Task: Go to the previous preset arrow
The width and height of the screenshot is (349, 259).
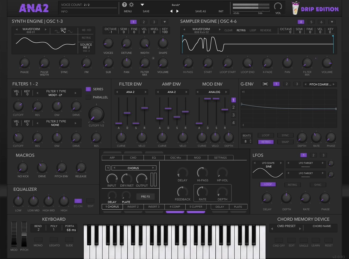Action: pos(171,11)
